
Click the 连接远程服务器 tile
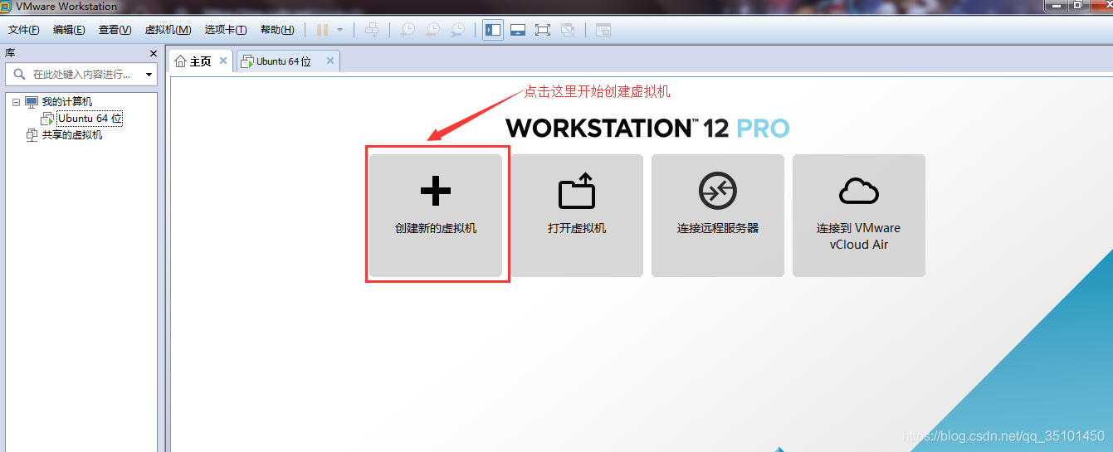click(x=718, y=216)
